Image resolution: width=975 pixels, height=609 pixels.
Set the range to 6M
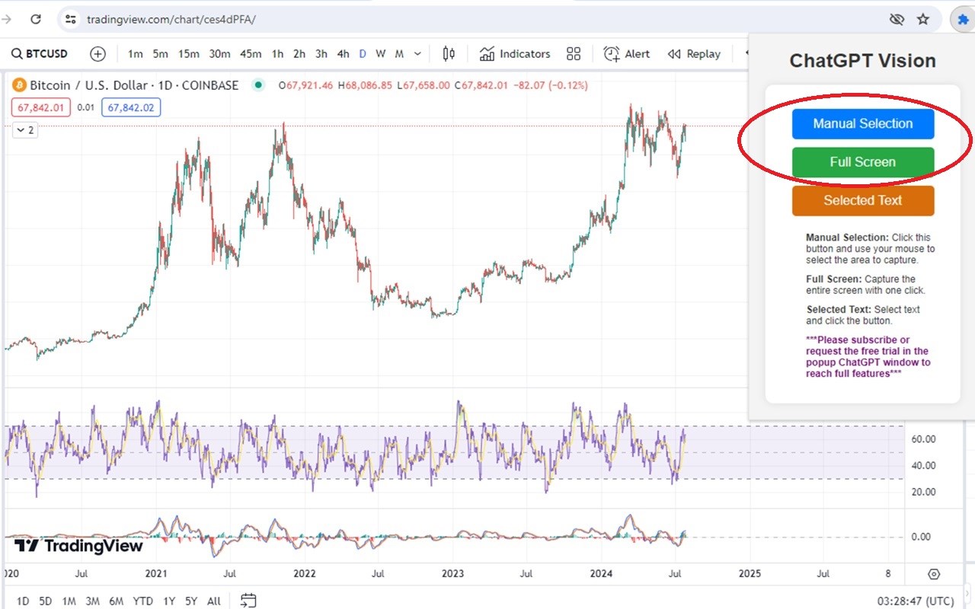pos(116,601)
